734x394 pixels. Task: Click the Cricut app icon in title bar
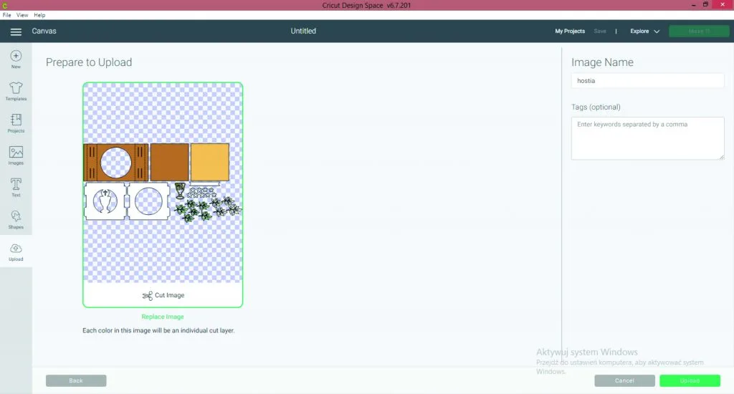[x=5, y=6]
